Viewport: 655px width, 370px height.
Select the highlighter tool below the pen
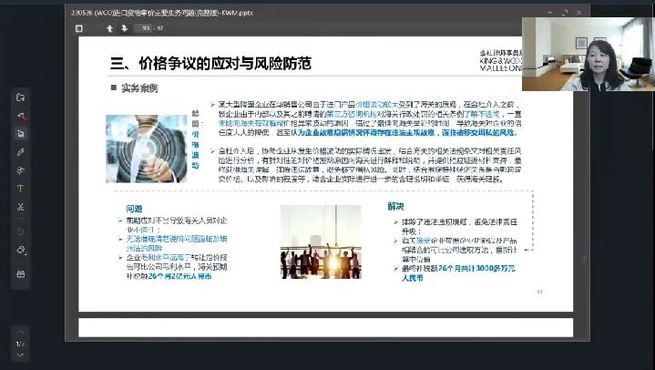point(20,170)
